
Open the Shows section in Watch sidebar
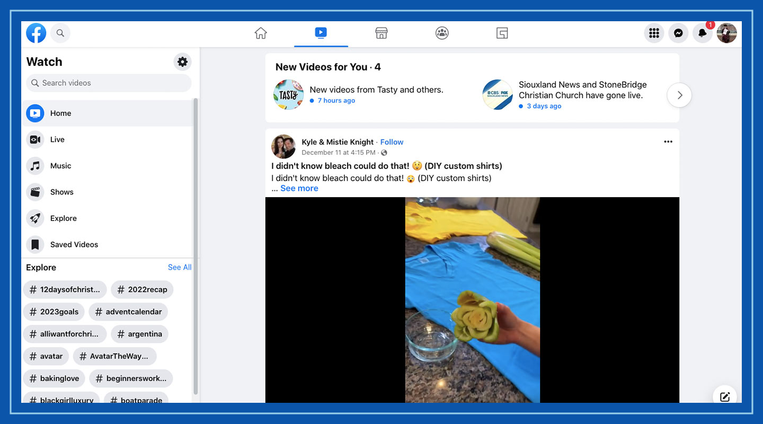61,192
